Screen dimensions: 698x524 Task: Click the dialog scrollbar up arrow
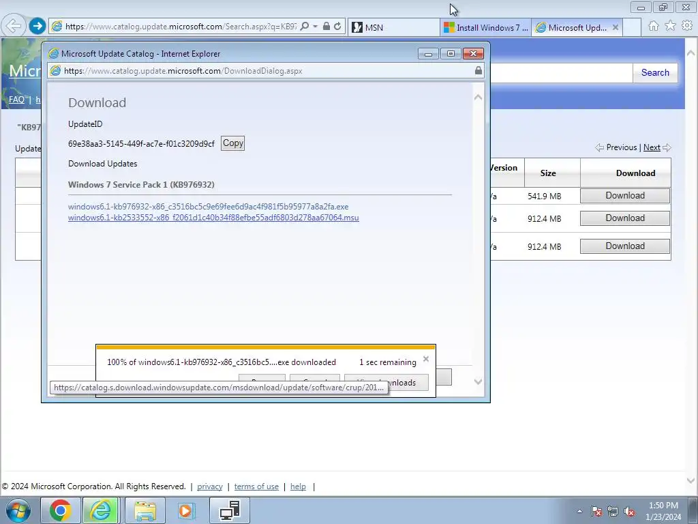click(x=478, y=97)
